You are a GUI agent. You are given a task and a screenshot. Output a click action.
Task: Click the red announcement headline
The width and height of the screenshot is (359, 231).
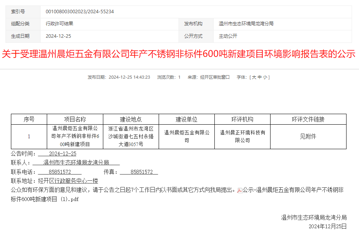(x=179, y=54)
